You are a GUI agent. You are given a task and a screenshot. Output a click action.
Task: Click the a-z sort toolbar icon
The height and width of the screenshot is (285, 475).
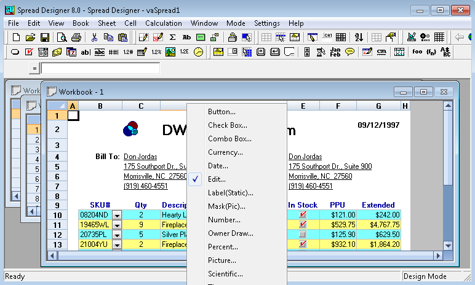[x=359, y=37]
